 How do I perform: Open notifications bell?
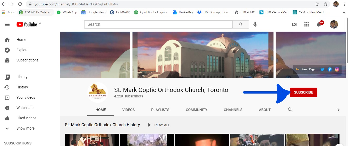coord(319,24)
